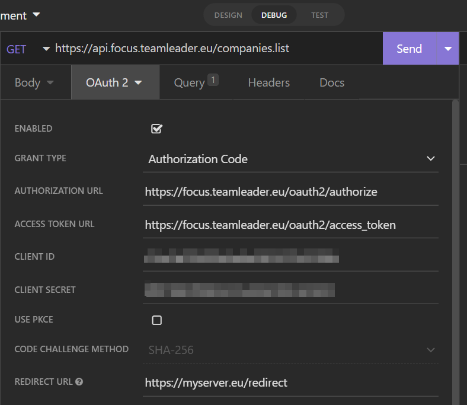Click the Redirect URL field
The width and height of the screenshot is (467, 405).
click(x=290, y=382)
